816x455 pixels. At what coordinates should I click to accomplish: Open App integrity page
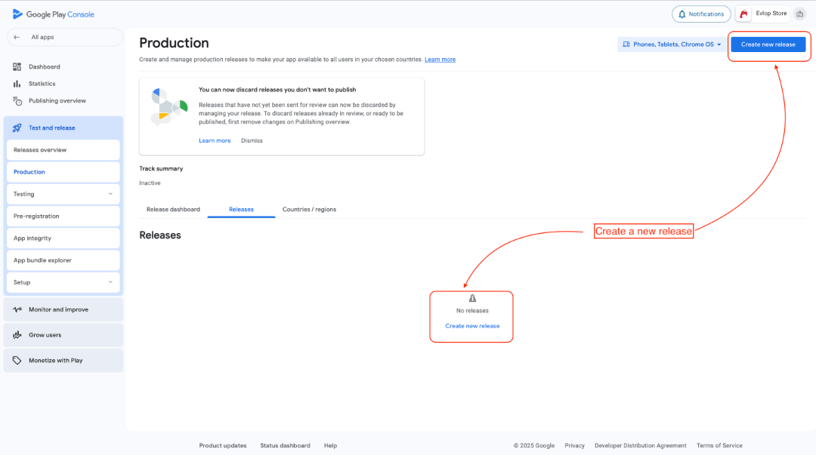pos(63,238)
